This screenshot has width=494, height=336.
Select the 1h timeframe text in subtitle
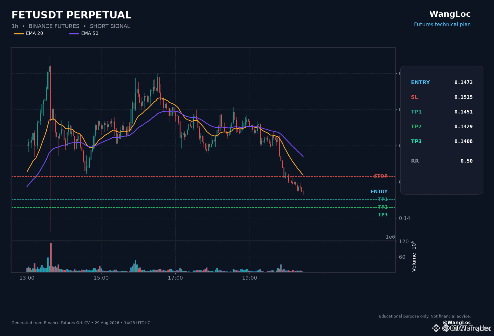click(x=15, y=26)
